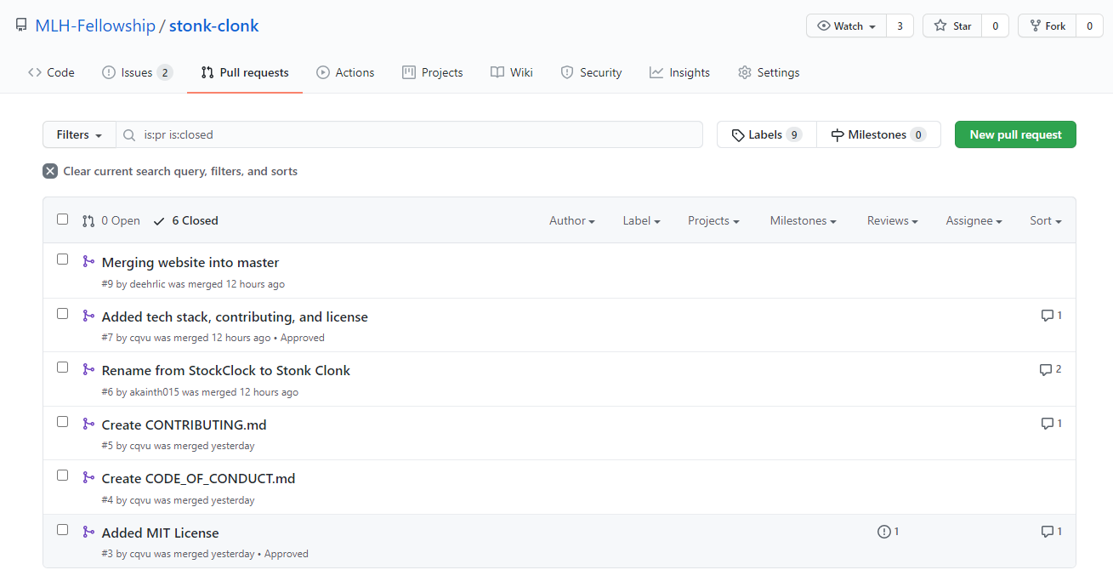Click the X icon to clear search query
Screen dimensions: 1113x587
click(50, 171)
